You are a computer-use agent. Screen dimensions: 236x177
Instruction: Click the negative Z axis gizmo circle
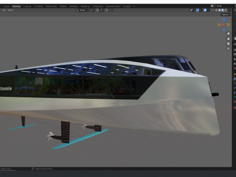coord(224,30)
